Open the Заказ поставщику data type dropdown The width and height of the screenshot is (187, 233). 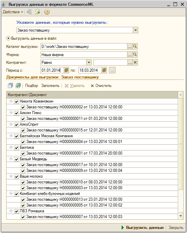pyautogui.click(x=136, y=30)
